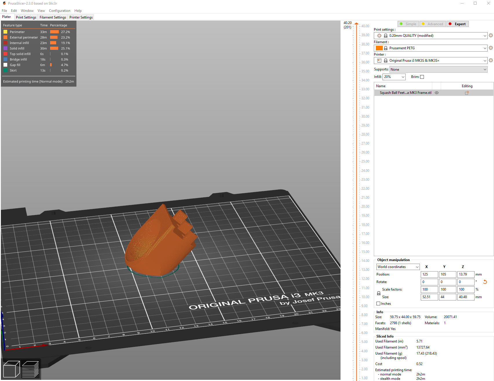Open the Configuration menu
The height and width of the screenshot is (381, 494).
pos(59,11)
